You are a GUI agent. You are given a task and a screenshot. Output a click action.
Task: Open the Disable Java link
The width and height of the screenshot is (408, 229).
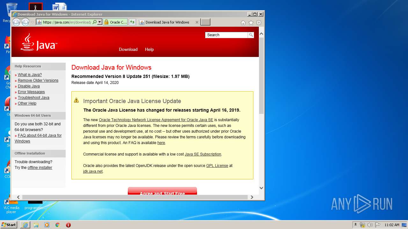pos(29,86)
